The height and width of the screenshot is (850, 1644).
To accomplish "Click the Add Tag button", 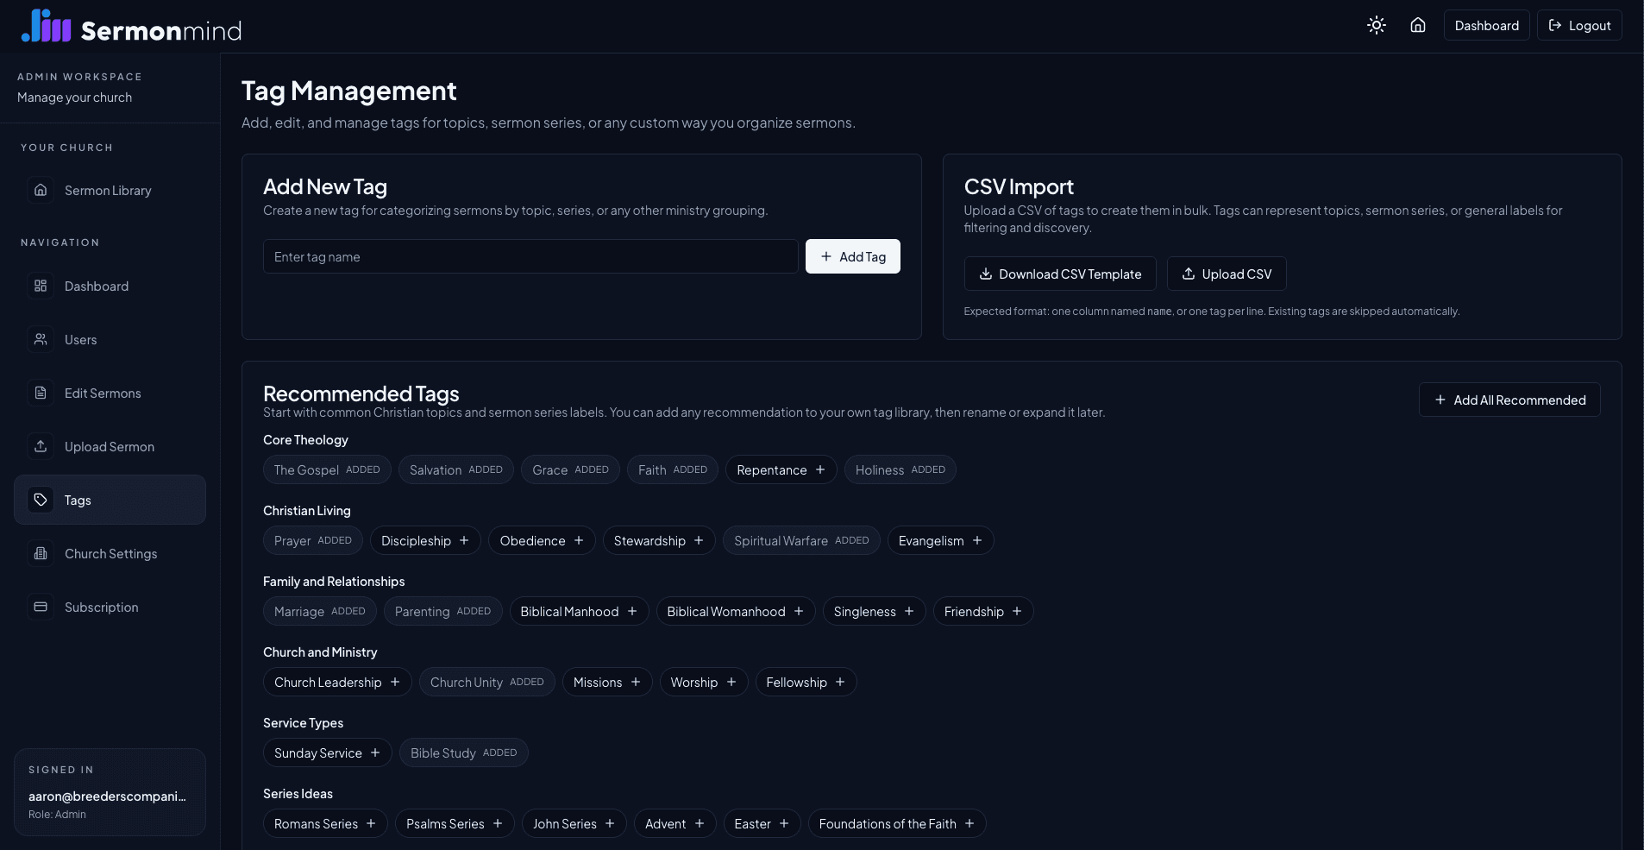I will (853, 256).
